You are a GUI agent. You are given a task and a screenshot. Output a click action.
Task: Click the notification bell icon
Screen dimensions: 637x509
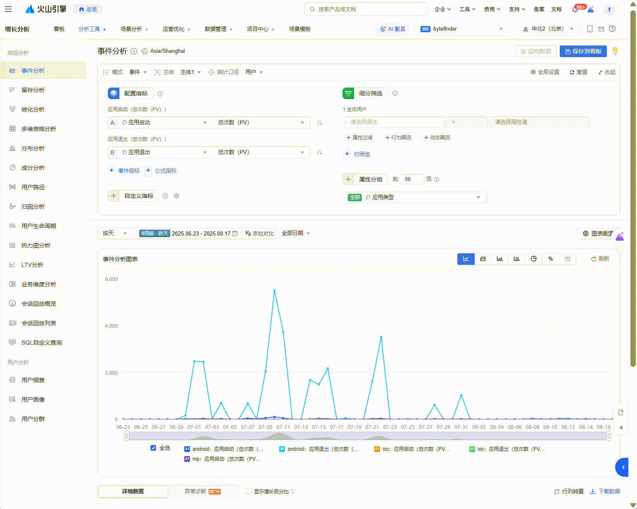[575, 10]
